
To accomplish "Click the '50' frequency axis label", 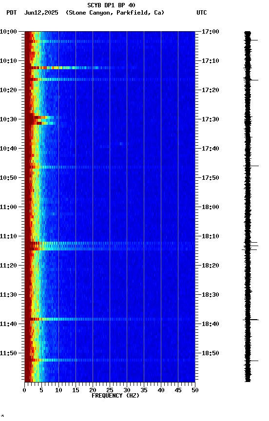I will pyautogui.click(x=195, y=390).
